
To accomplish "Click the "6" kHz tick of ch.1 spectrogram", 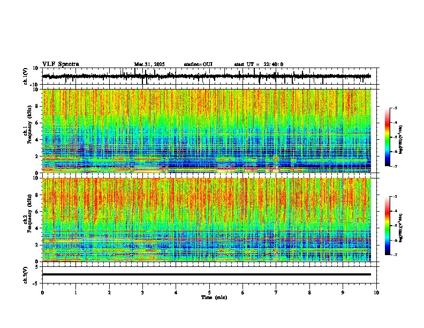I will pos(37,123).
